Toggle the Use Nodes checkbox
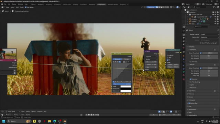The image size is (220, 124). tap(26, 7)
